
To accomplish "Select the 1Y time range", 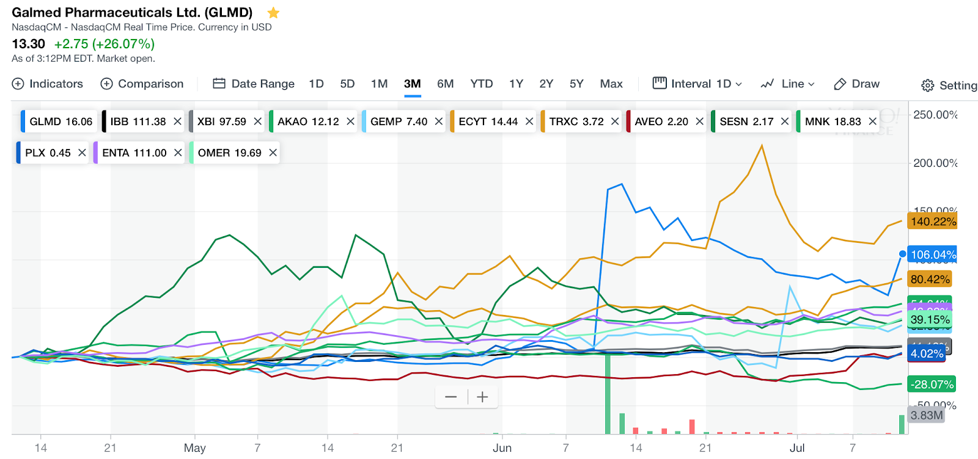I will [x=516, y=84].
